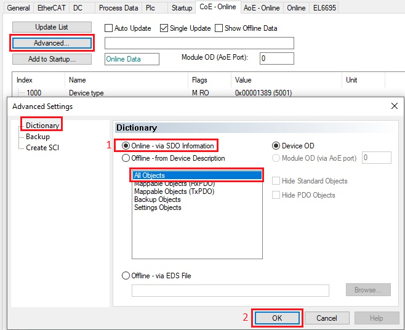The image size is (405, 330).
Task: Select All Objects in the list
Action: 197,175
